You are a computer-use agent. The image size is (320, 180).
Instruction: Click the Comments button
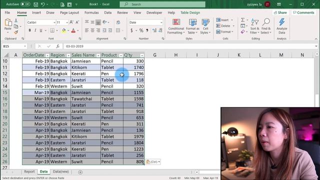[303, 12]
